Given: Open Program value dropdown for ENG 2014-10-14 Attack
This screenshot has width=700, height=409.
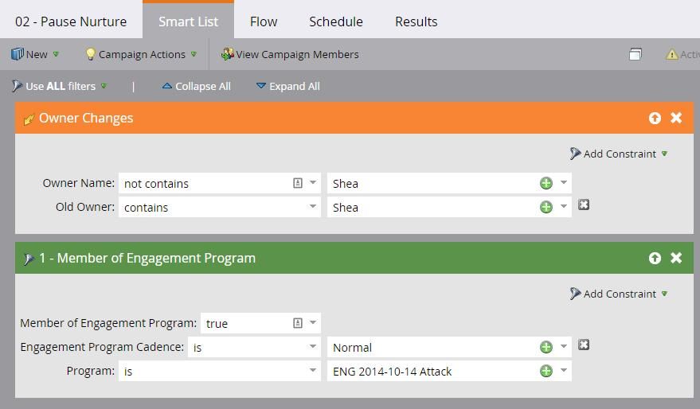Looking at the screenshot, I should (x=564, y=371).
